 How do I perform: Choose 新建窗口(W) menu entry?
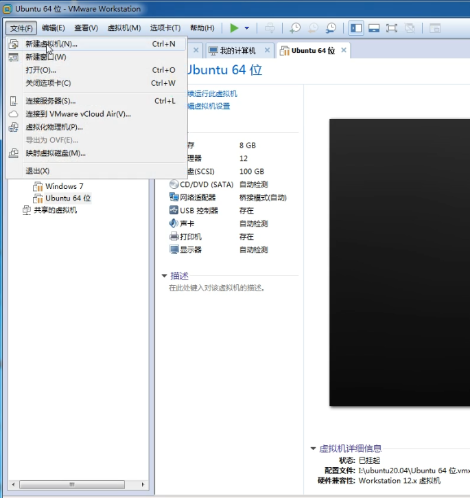[96, 57]
